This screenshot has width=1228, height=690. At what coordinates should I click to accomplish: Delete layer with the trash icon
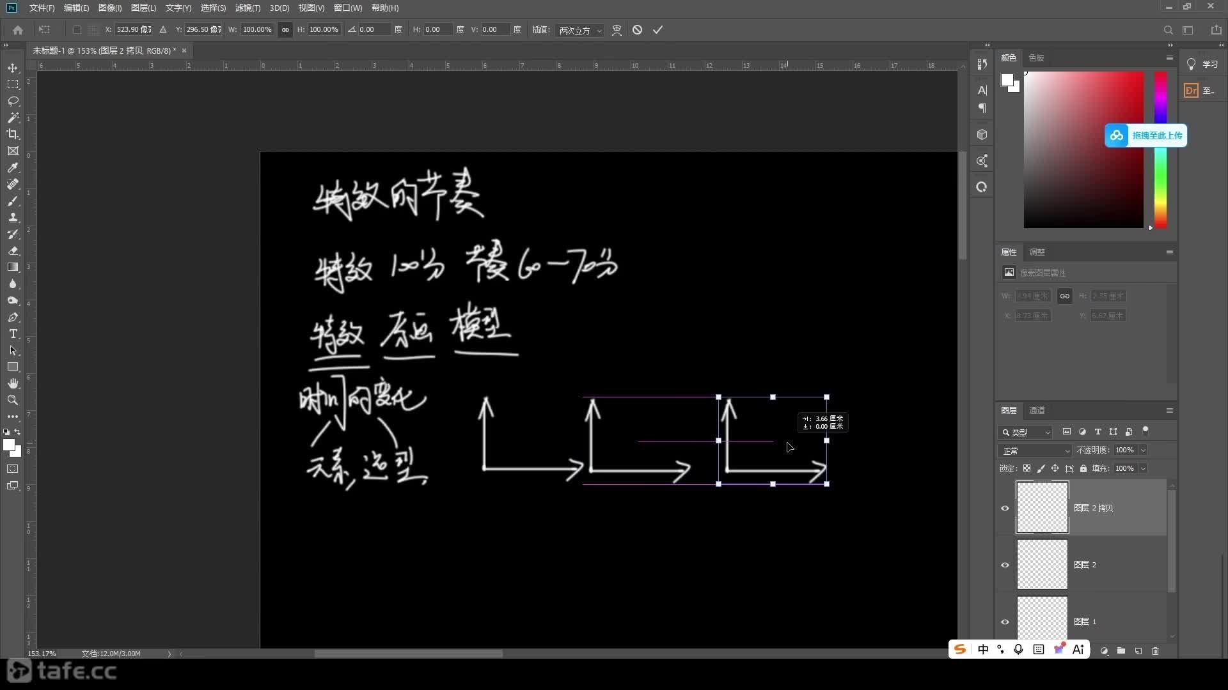(x=1155, y=651)
